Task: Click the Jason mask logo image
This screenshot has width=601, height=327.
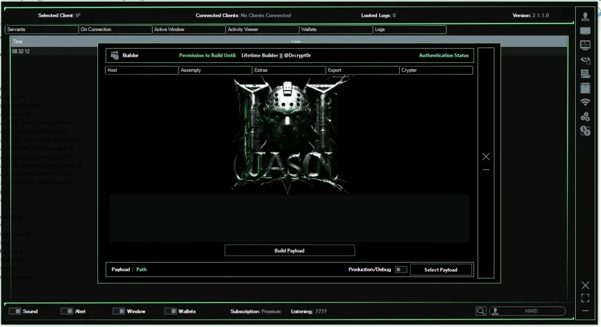Action: click(x=290, y=135)
